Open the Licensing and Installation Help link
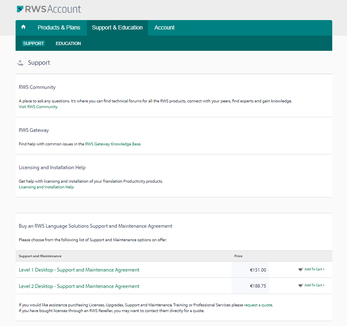Viewport: 347px width, 326px height. tap(46, 187)
